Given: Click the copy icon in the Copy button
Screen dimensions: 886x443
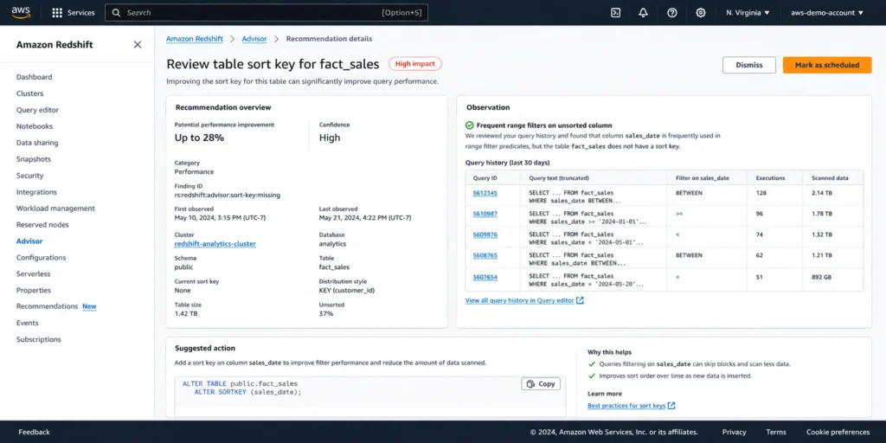Looking at the screenshot, I should 530,383.
